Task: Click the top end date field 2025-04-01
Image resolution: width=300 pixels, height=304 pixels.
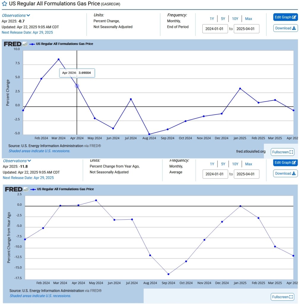Action: pos(246,29)
